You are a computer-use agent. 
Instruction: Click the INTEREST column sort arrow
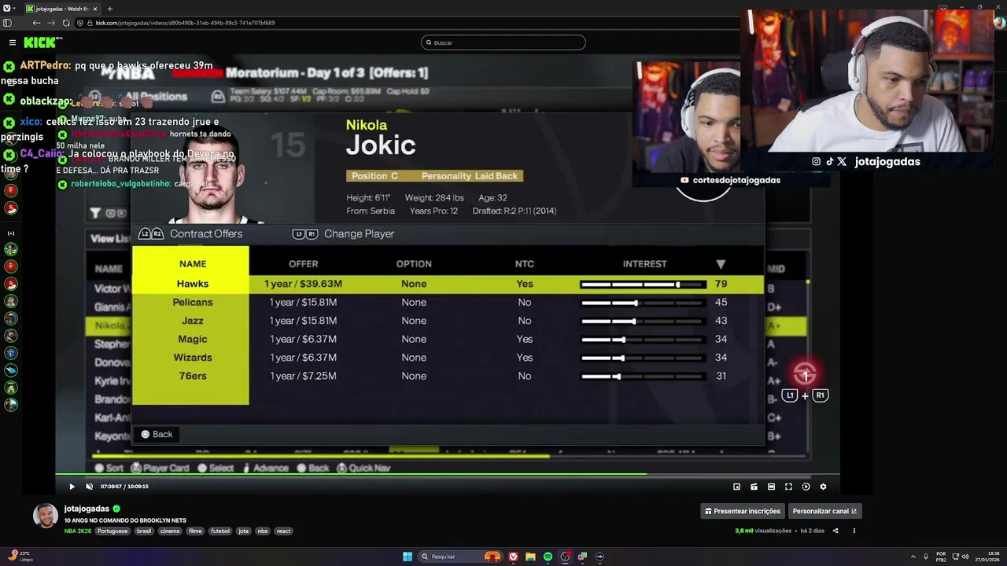pos(721,265)
